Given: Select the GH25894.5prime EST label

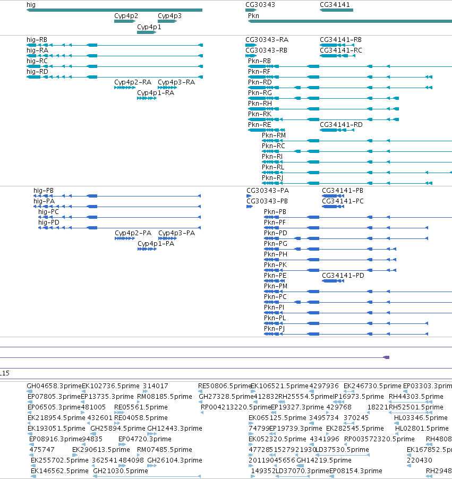Looking at the screenshot, I should [x=118, y=429].
